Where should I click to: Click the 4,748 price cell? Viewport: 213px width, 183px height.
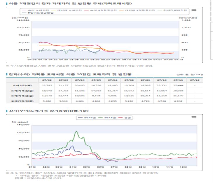click(162, 101)
